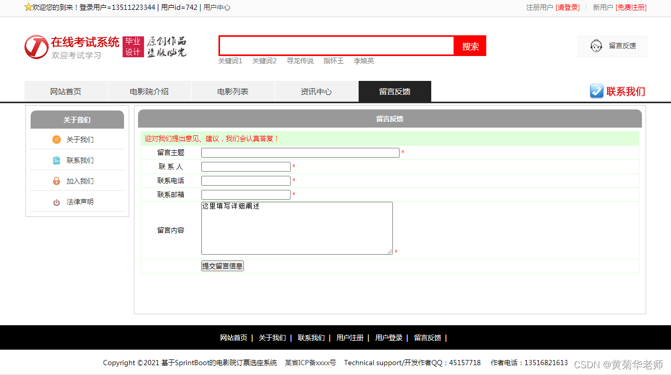The image size is (671, 375).
Task: Open the 用户中心 link in top bar
Action: pyautogui.click(x=217, y=7)
